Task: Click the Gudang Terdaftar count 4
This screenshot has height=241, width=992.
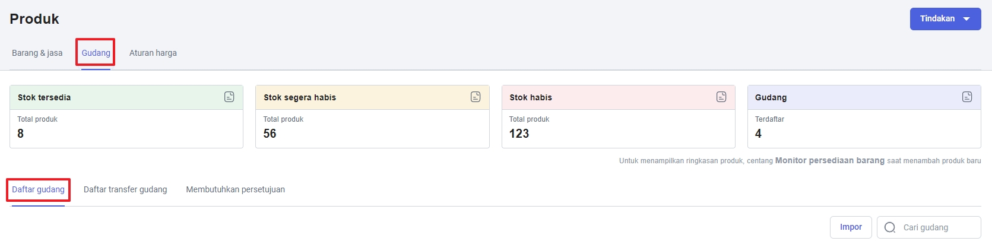Action: pos(758,134)
